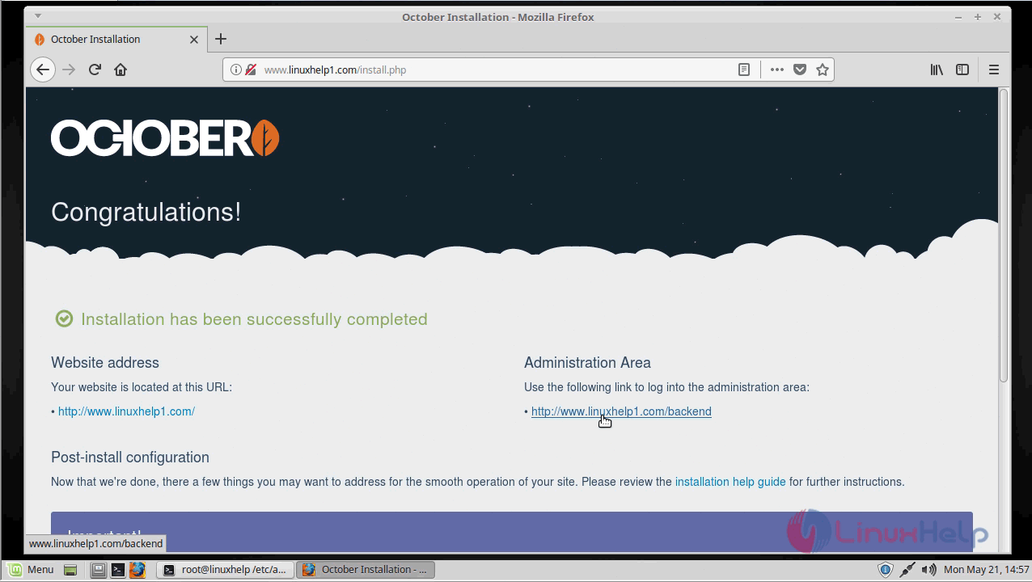The height and width of the screenshot is (582, 1032).
Task: Select the October Installation tab
Action: coord(116,39)
